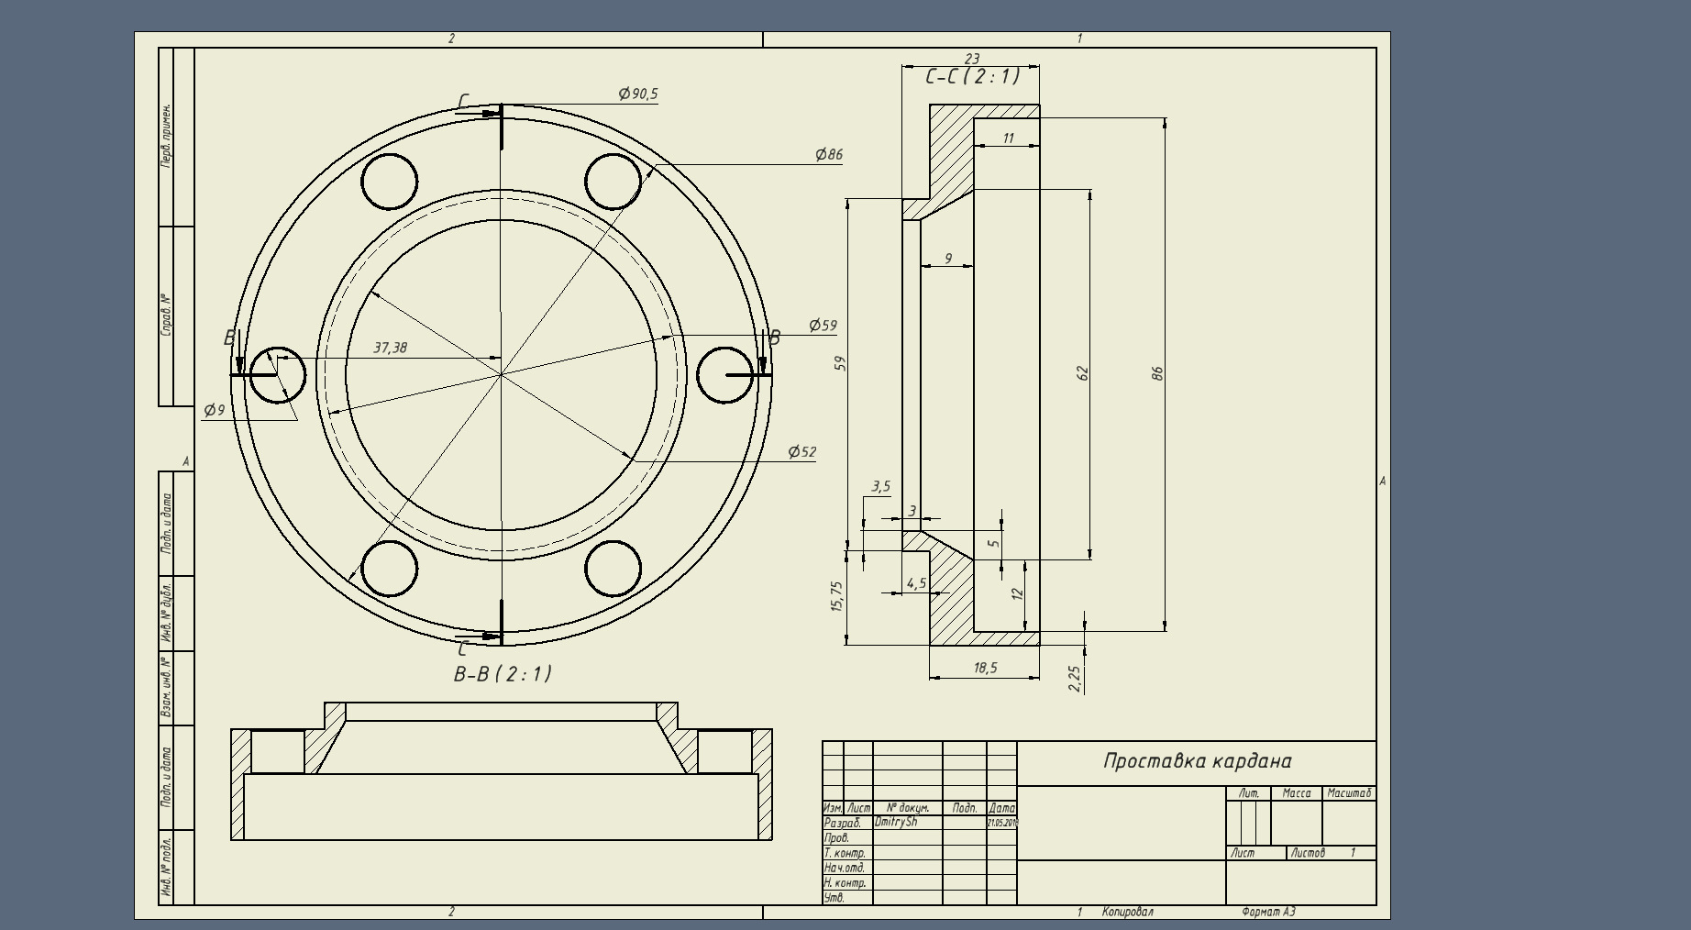
Task: Select the Формат А3 label
Action: [1268, 912]
